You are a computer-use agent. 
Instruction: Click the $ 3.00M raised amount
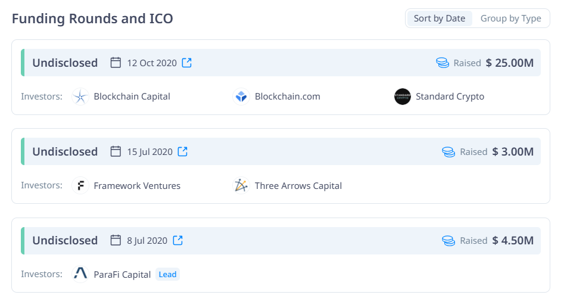click(x=513, y=151)
